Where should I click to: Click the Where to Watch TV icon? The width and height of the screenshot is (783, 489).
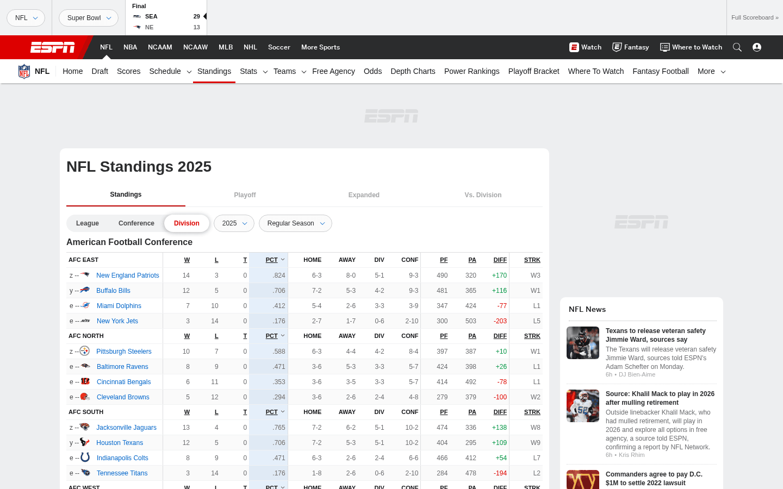click(x=664, y=47)
